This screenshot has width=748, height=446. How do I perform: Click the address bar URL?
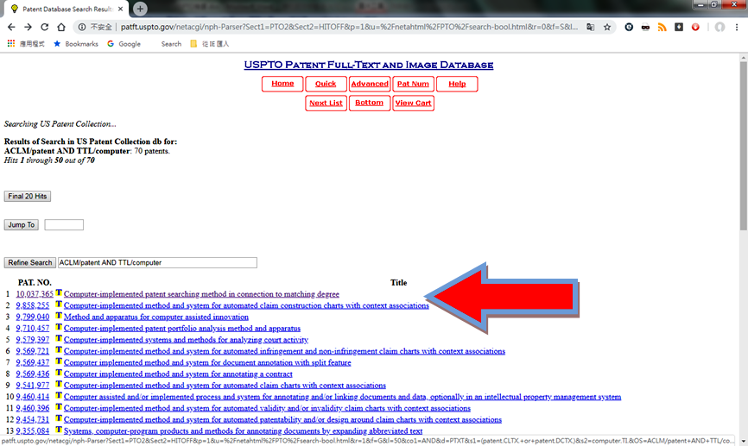(x=349, y=27)
